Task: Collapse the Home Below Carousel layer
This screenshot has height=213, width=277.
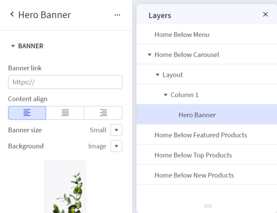Action: click(149, 55)
